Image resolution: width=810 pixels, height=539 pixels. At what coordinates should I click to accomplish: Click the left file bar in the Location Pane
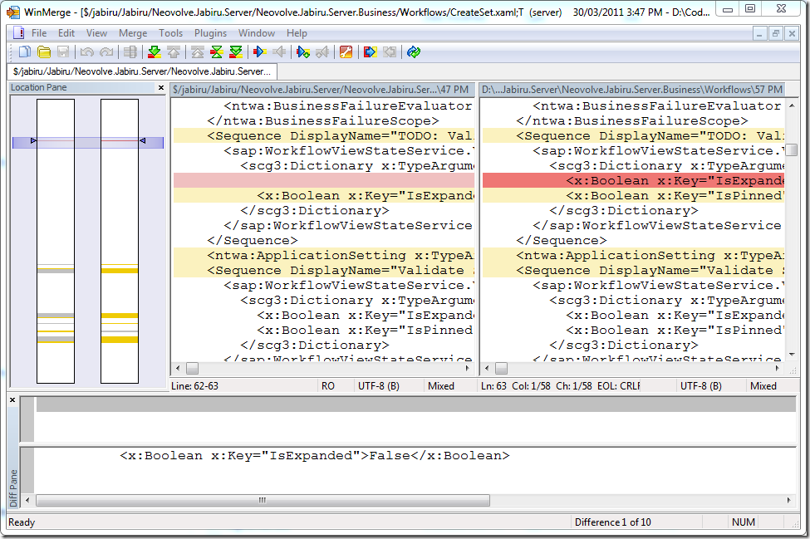coord(56,241)
